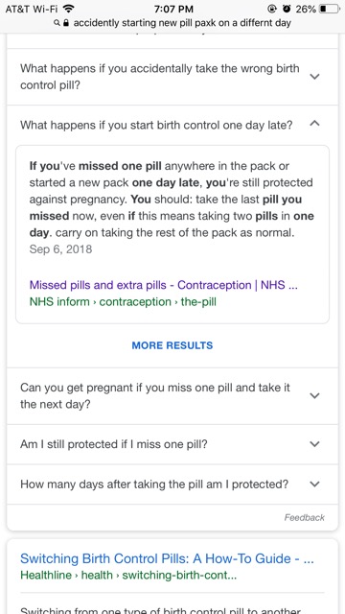Expand 'Can you get pregnant' question chevron

(314, 396)
